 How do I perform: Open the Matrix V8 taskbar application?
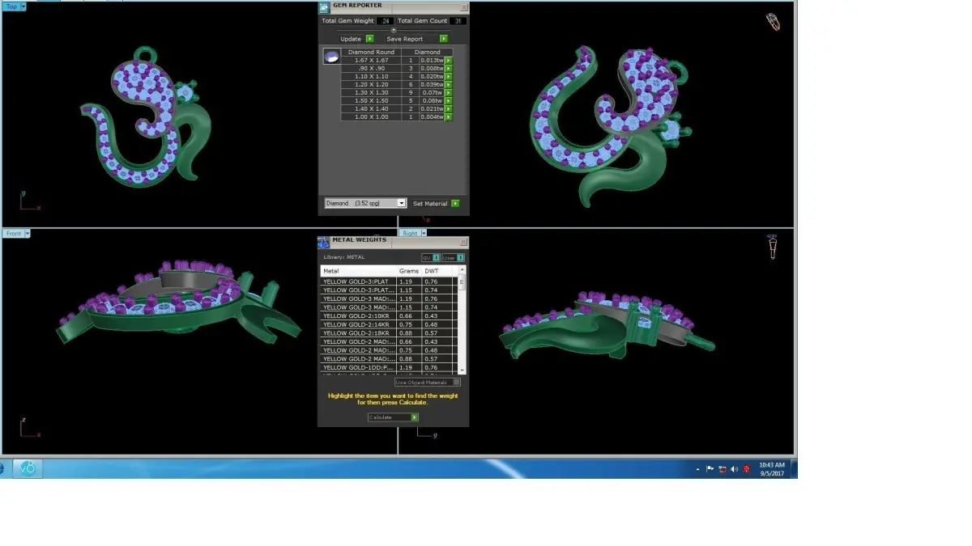pyautogui.click(x=27, y=468)
